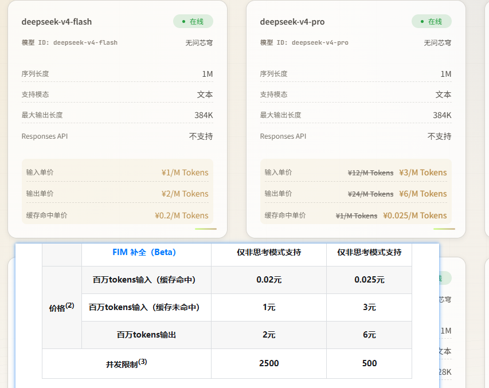This screenshot has height=388, width=489.
Task: Click pro input price ¥3/M Tokens
Action: pyautogui.click(x=423, y=173)
